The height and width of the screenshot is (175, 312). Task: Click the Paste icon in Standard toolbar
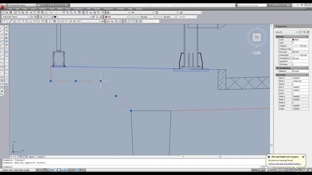click(39, 13)
